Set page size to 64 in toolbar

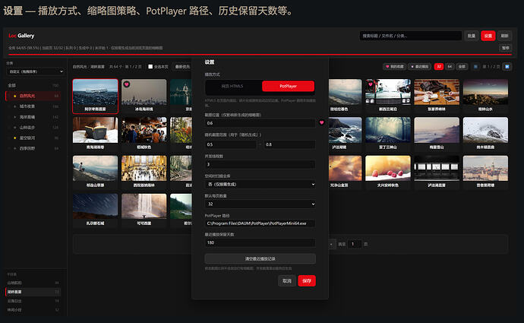tap(450, 67)
